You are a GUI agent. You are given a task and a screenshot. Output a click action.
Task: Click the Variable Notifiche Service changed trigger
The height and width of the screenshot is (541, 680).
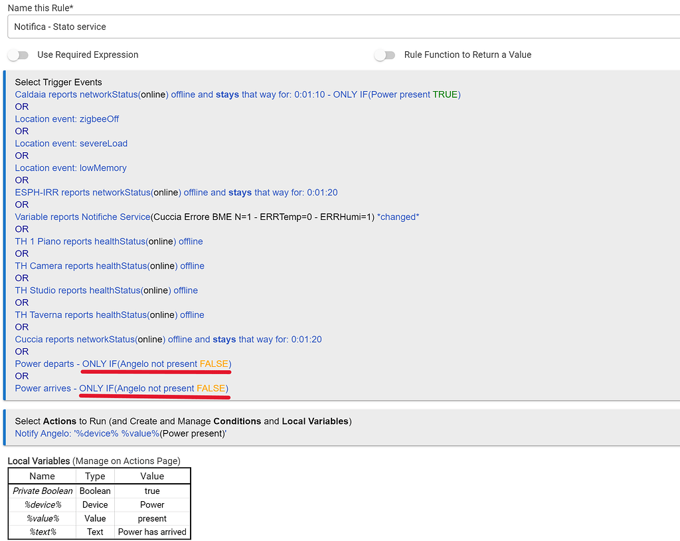pos(216,217)
